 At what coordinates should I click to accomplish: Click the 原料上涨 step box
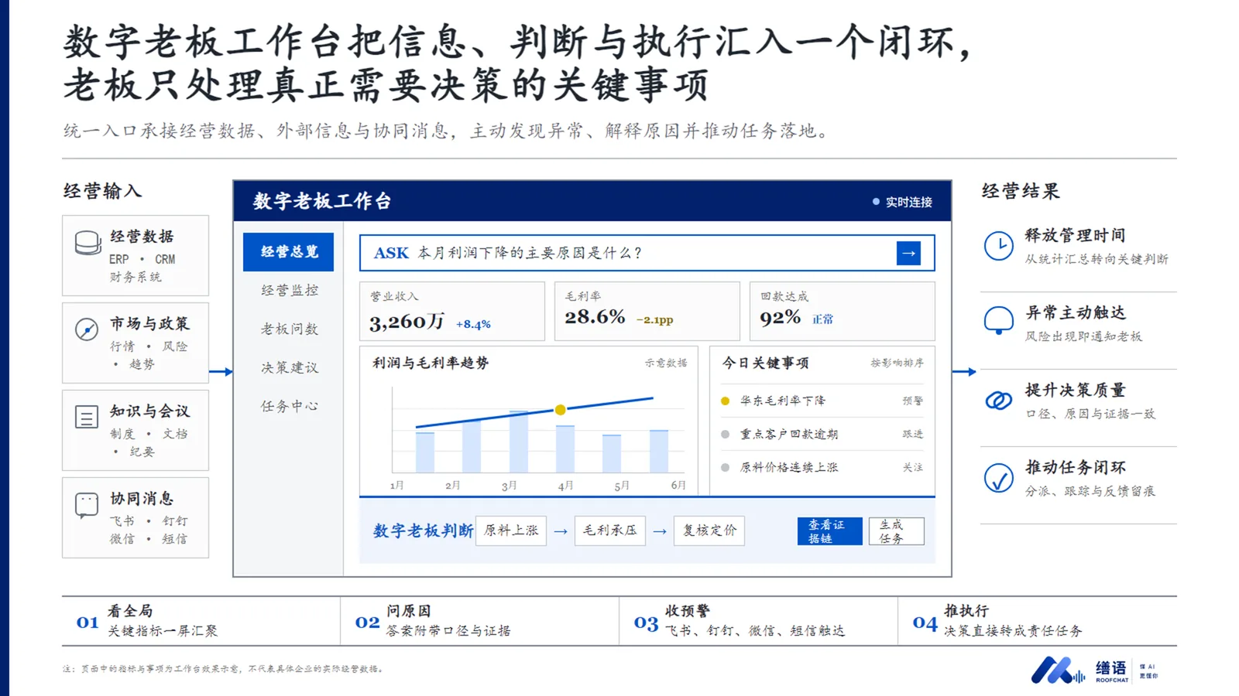pyautogui.click(x=511, y=531)
